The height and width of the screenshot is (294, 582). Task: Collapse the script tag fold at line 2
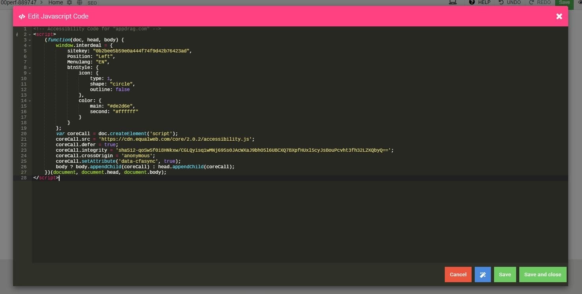click(30, 35)
